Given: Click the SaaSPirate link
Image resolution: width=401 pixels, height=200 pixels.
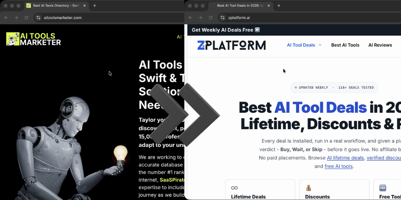Looking at the screenshot, I should pos(172,180).
